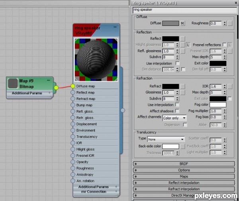Click the Roughness value field in Diffuse
This screenshot has width=239, height=201.
215,23
